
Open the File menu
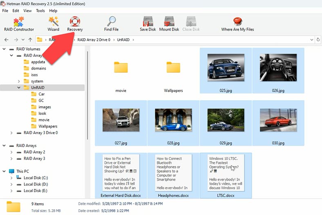point(5,11)
